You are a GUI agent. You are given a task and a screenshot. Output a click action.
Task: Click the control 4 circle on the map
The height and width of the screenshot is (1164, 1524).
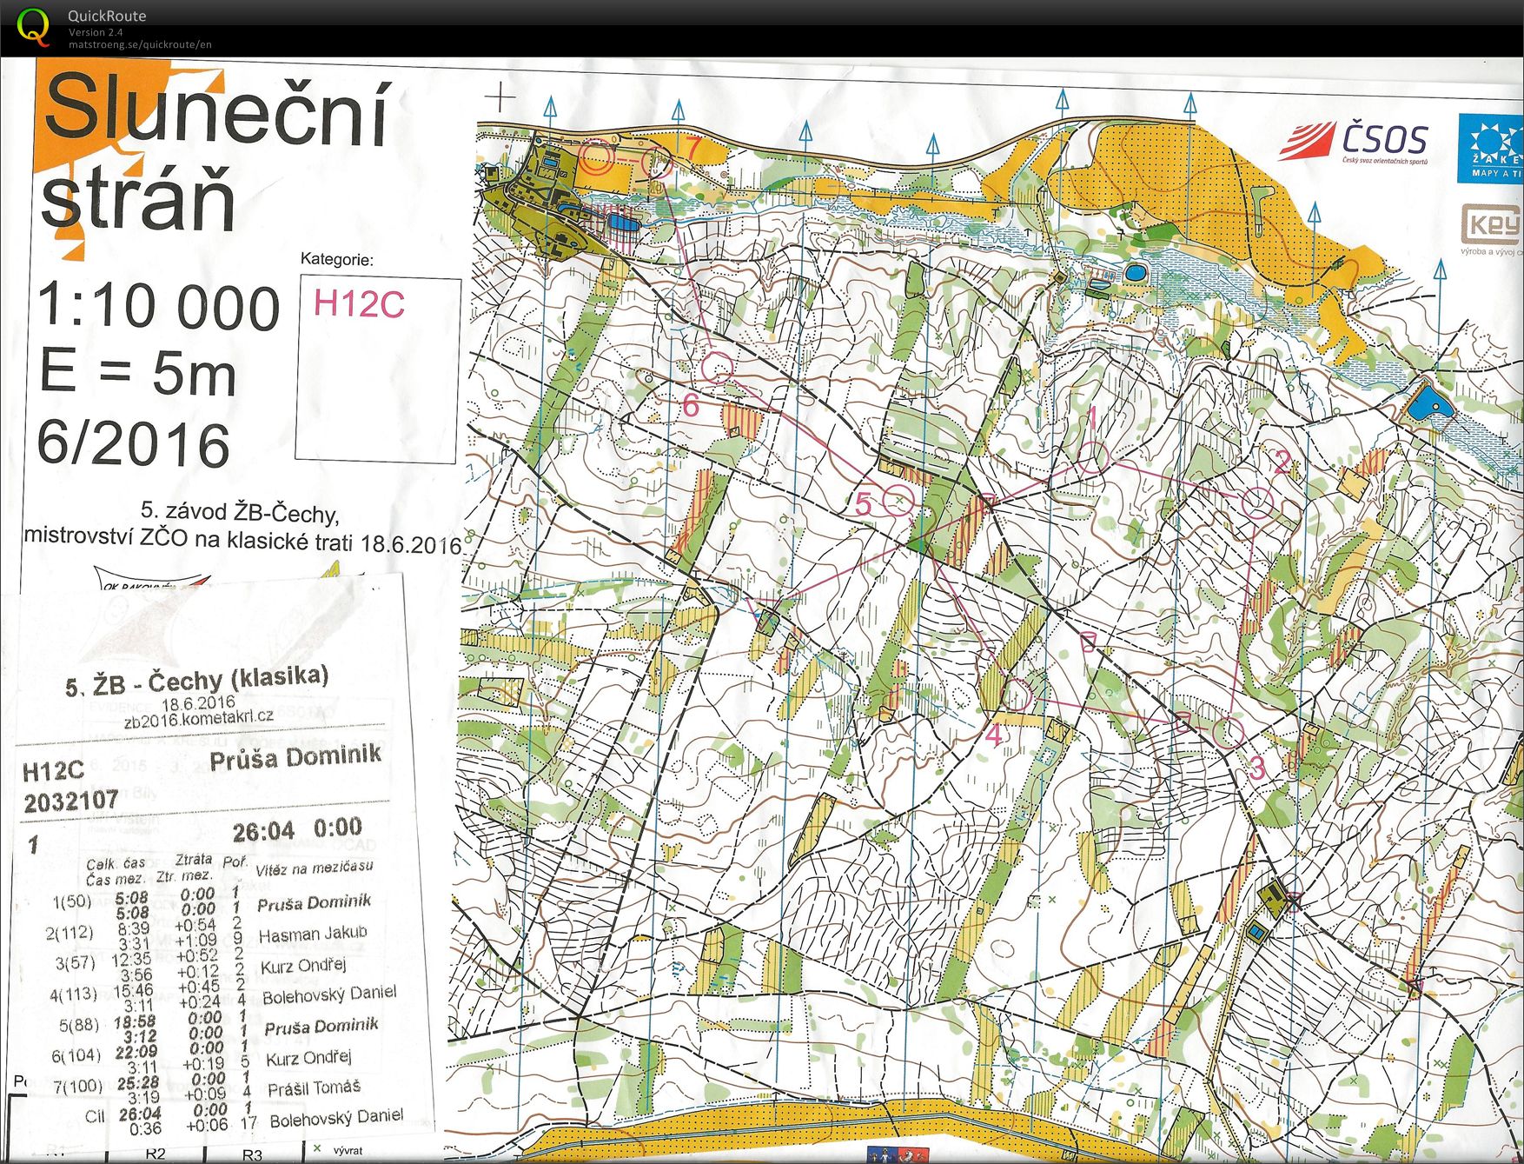point(1017,695)
